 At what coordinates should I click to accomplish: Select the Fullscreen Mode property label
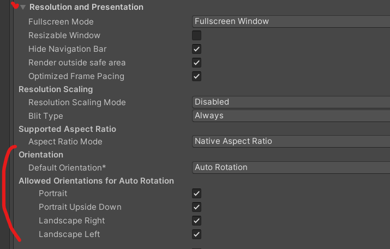pyautogui.click(x=61, y=22)
